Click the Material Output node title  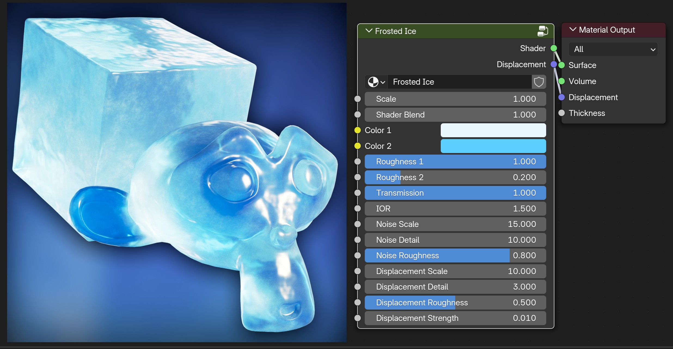point(607,30)
